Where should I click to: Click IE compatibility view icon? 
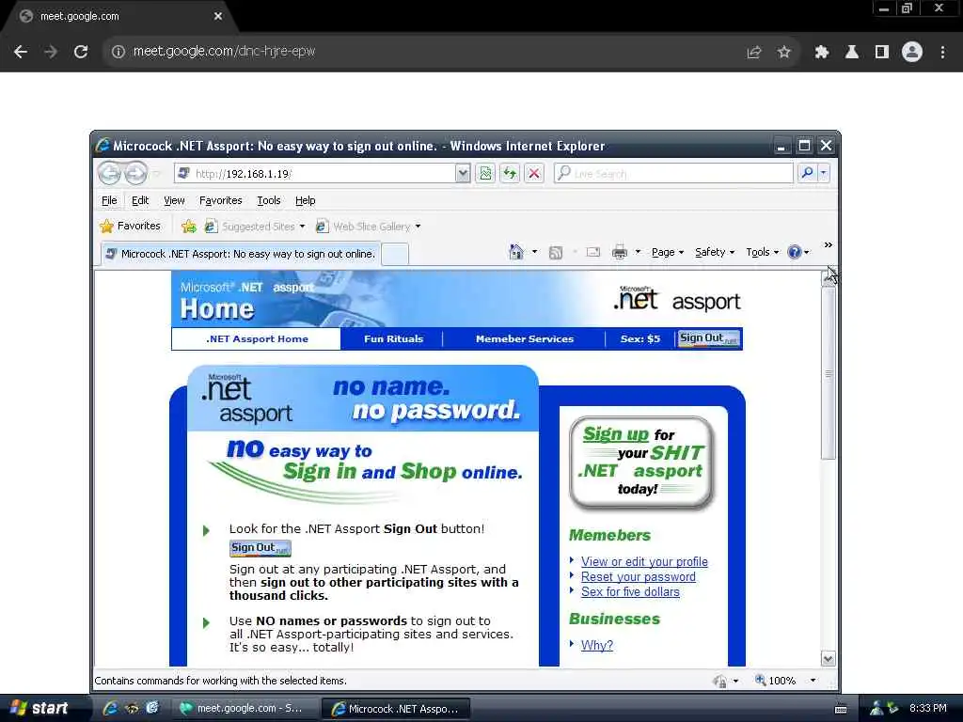[x=485, y=174]
